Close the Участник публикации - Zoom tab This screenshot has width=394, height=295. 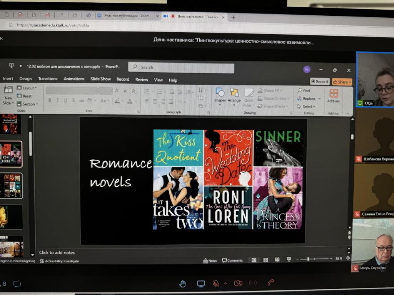[157, 16]
